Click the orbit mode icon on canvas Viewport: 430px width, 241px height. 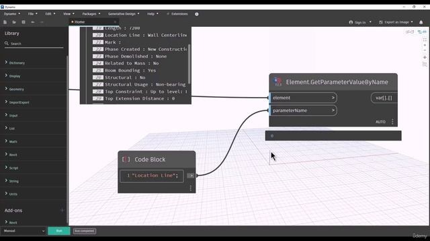[x=425, y=64]
